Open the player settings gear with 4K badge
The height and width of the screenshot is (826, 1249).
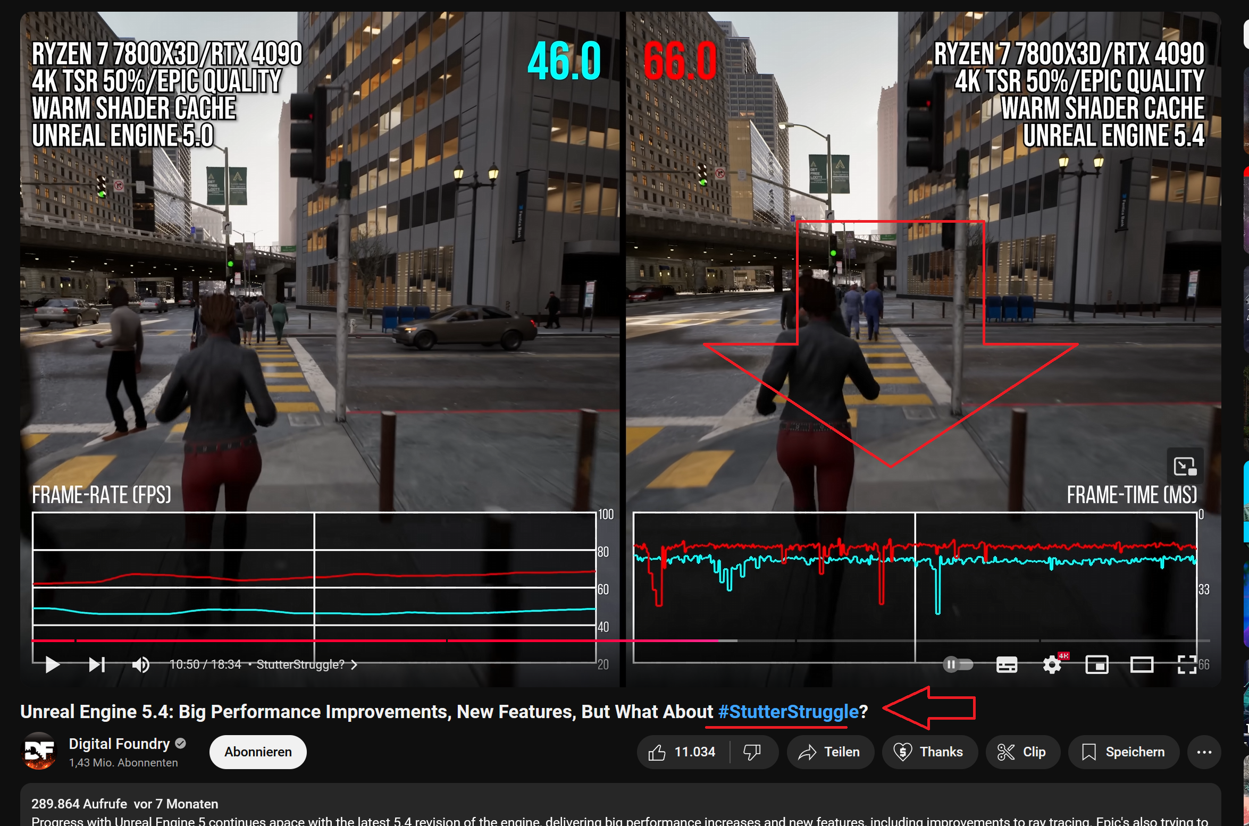click(1052, 664)
